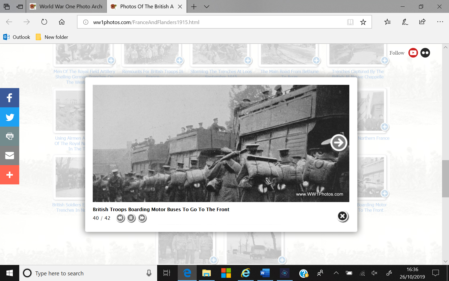
Task: Click the browser Forward button
Action: pyautogui.click(x=26, y=22)
